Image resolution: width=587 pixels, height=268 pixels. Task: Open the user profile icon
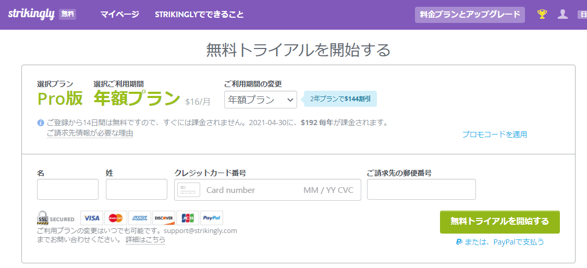pos(562,14)
